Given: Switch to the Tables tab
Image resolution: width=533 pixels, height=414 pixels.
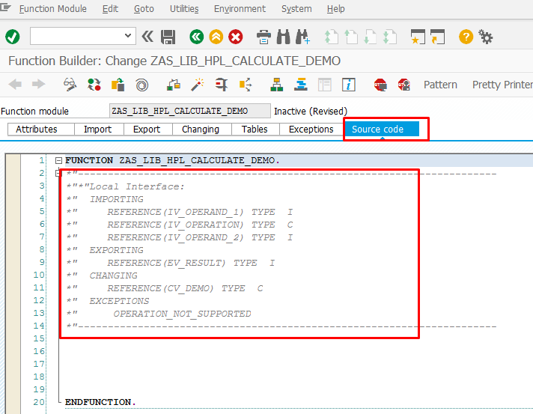Looking at the screenshot, I should click(255, 130).
